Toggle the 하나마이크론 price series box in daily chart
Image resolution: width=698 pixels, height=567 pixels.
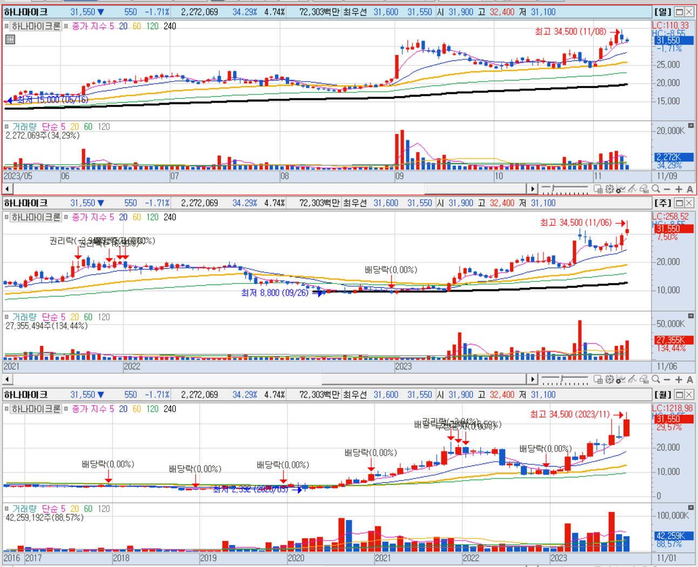(7, 26)
